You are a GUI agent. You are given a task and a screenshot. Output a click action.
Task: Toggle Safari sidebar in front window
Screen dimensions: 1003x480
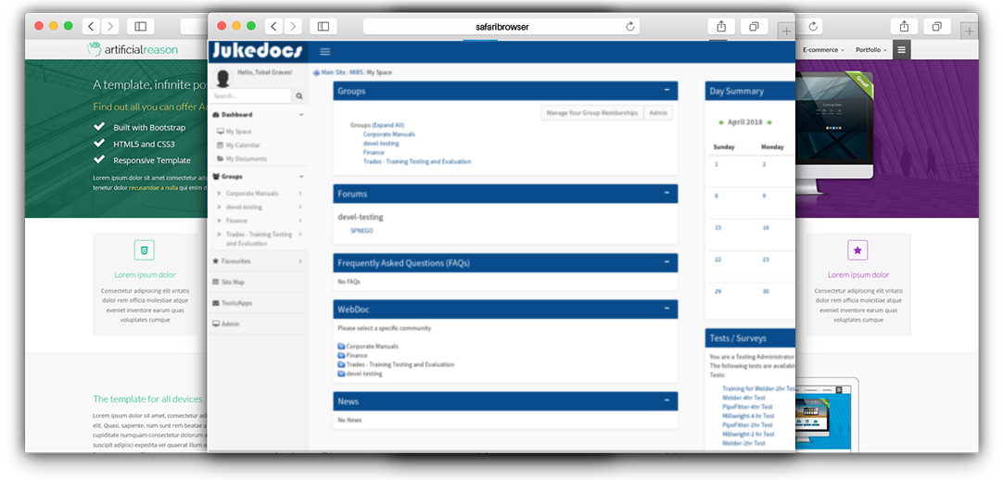324,27
